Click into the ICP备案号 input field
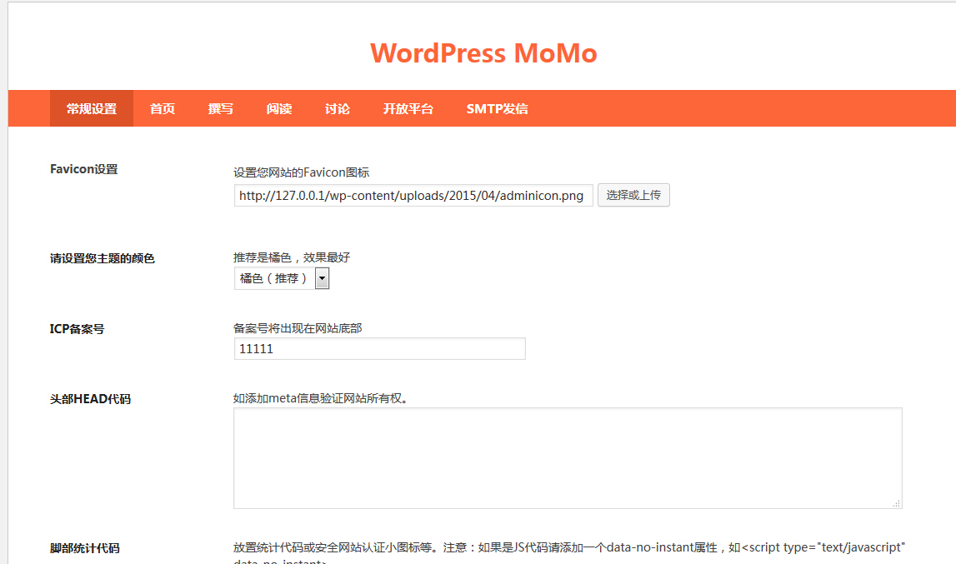The image size is (956, 564). 379,349
